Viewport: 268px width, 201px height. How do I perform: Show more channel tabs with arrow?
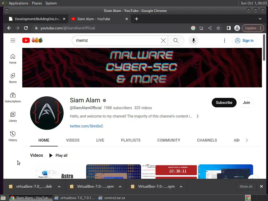coord(247,140)
